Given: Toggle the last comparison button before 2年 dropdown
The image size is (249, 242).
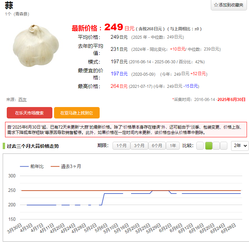Looking at the screenshot, I should point(224,146).
